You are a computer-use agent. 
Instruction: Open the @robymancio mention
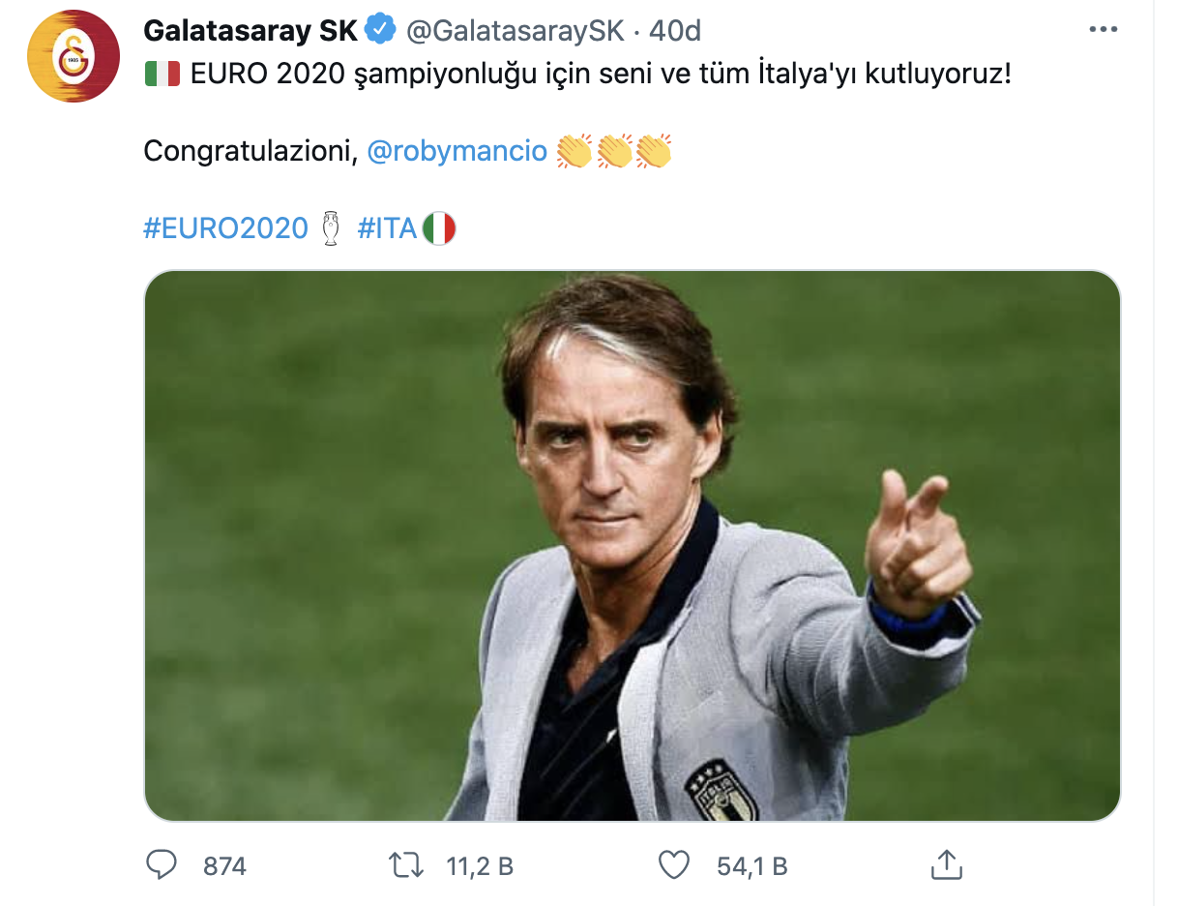(457, 151)
